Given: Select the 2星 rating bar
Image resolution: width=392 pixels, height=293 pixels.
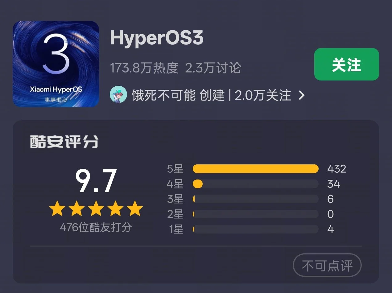Looking at the screenshot, I should point(255,214).
